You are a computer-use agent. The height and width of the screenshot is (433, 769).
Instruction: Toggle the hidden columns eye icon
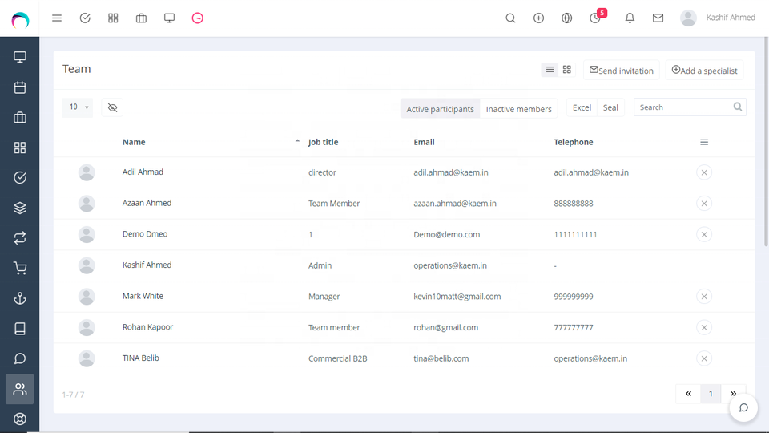(x=112, y=107)
